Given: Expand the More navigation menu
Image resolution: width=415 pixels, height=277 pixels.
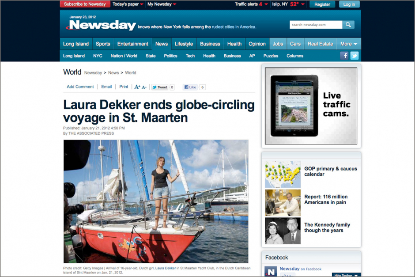Looking at the screenshot, I should point(348,44).
